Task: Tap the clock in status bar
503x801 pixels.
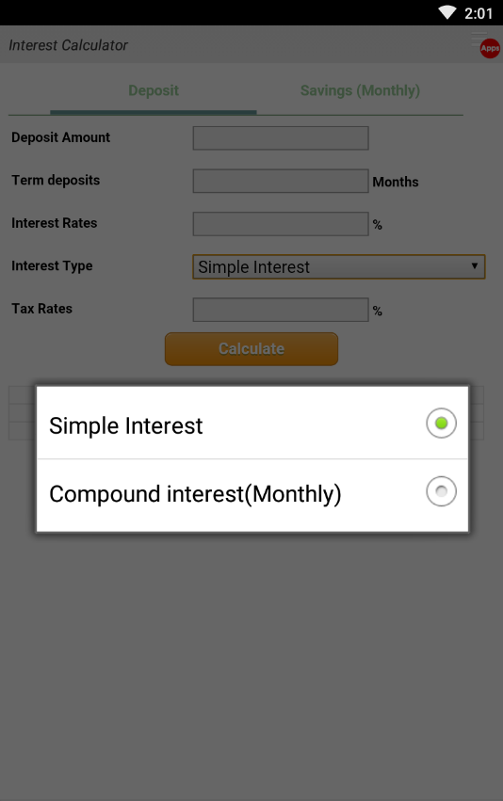Action: point(479,13)
